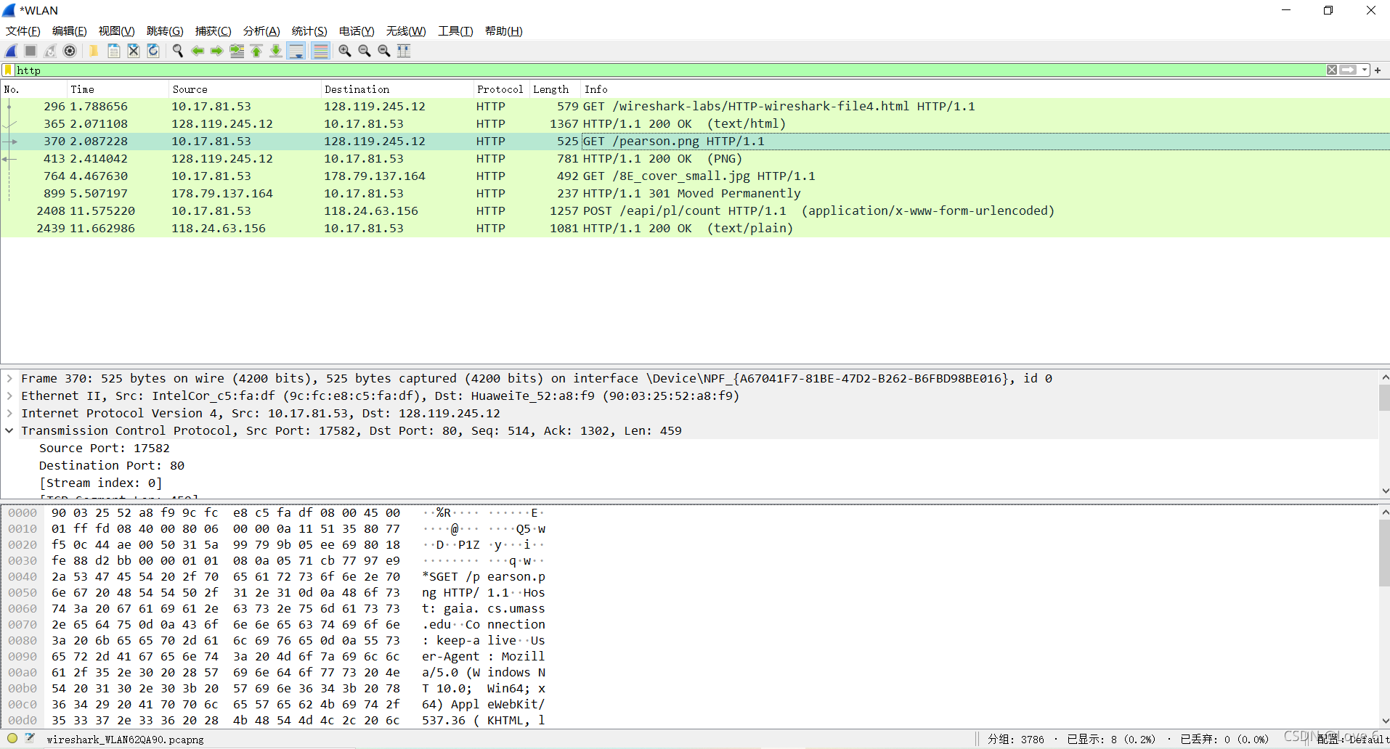Sort packets by the Info column
Image resolution: width=1390 pixels, height=749 pixels.
click(985, 89)
